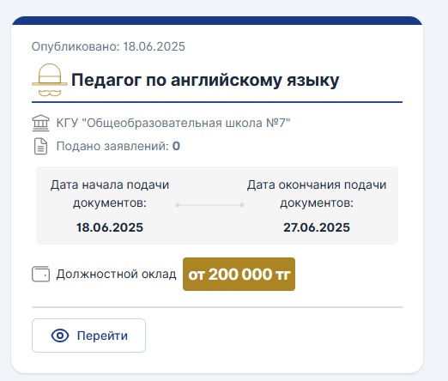Click the wallet icon near Должностной оклад

point(40,274)
